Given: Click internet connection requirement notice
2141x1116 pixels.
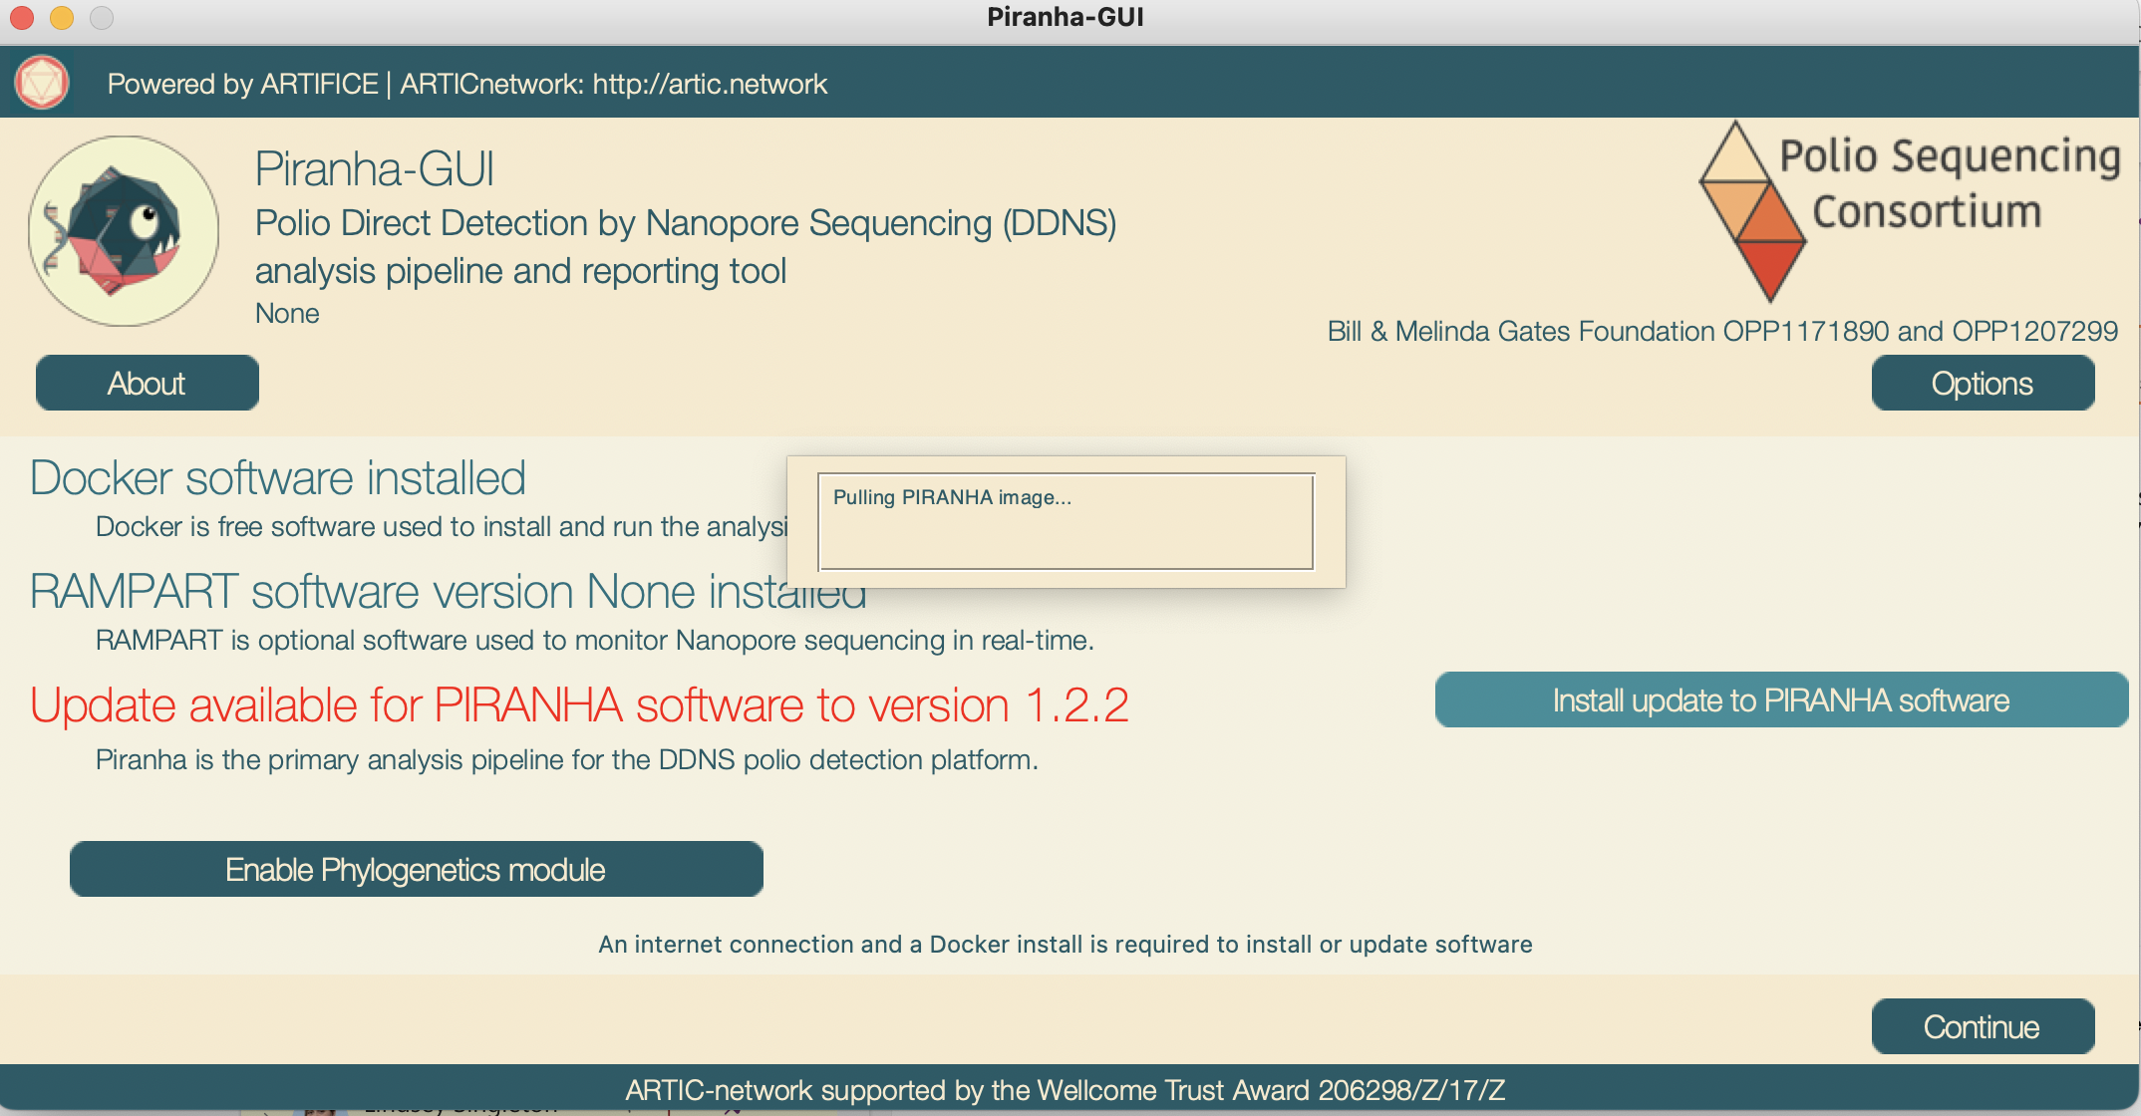Looking at the screenshot, I should click(x=1066, y=945).
